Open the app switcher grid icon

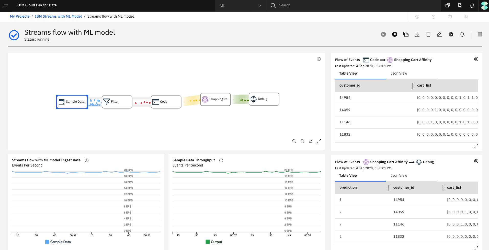(x=448, y=5)
